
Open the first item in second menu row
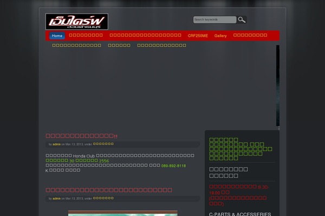coord(76,45)
